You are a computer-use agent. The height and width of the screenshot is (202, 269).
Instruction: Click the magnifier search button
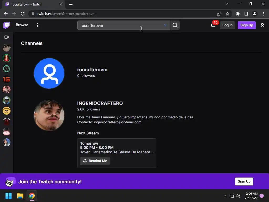click(175, 25)
